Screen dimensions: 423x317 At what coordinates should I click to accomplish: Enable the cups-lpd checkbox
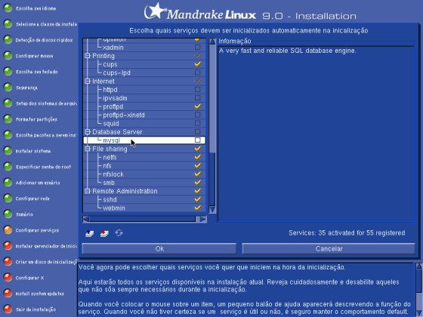197,72
